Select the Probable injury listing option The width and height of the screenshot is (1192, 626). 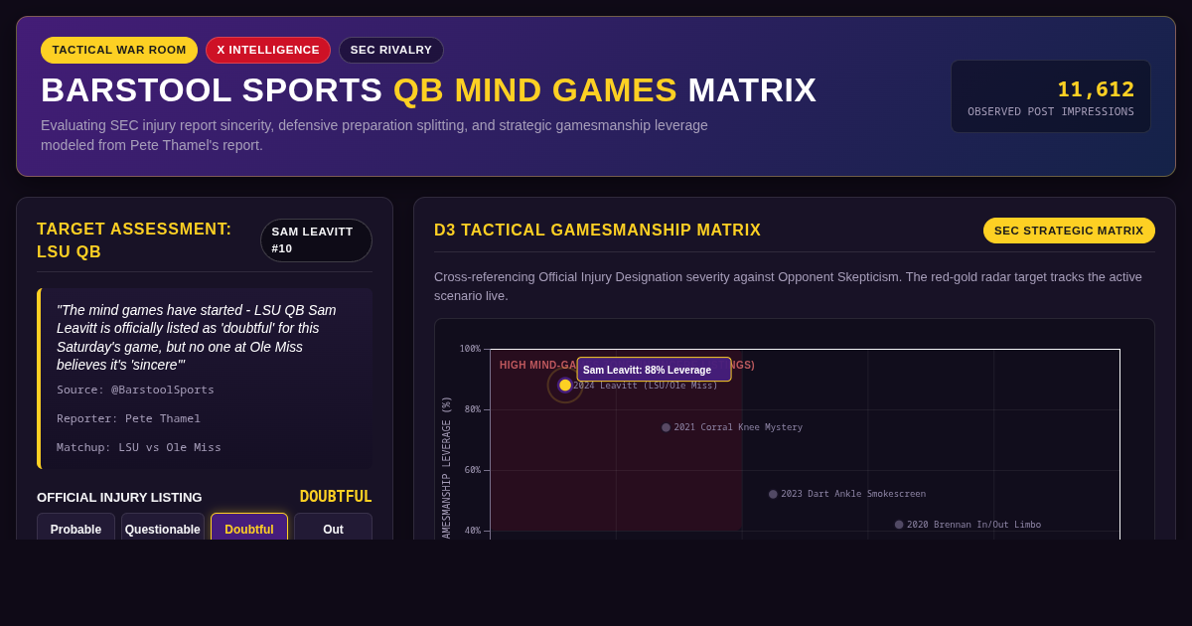point(75,529)
